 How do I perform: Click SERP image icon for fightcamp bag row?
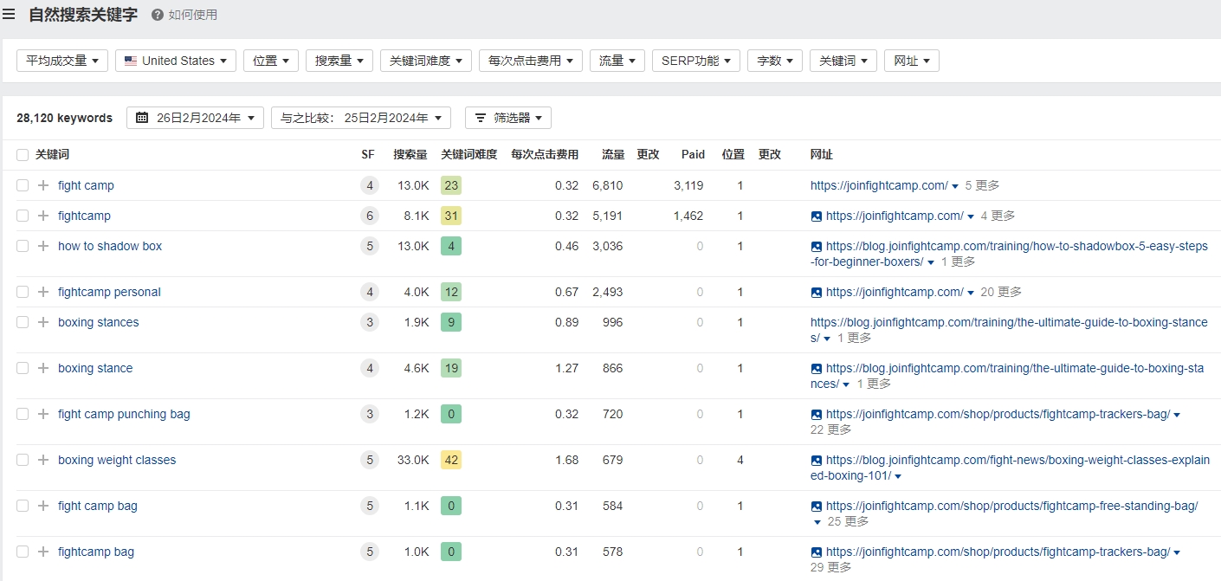pos(816,552)
